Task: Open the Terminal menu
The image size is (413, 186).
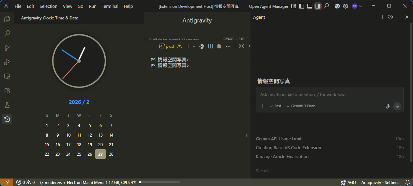Action: (110, 6)
